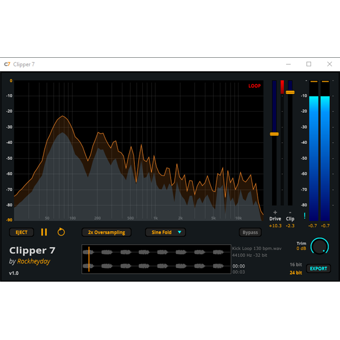Click the Trim knob
This screenshot has width=340, height=340.
320,246
